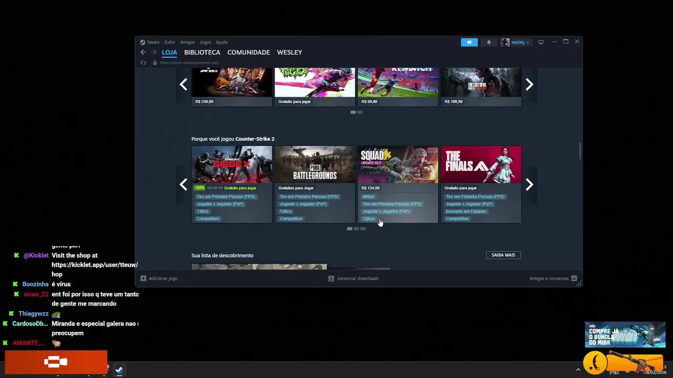Open the Jogos menu
The width and height of the screenshot is (673, 378).
(206, 42)
